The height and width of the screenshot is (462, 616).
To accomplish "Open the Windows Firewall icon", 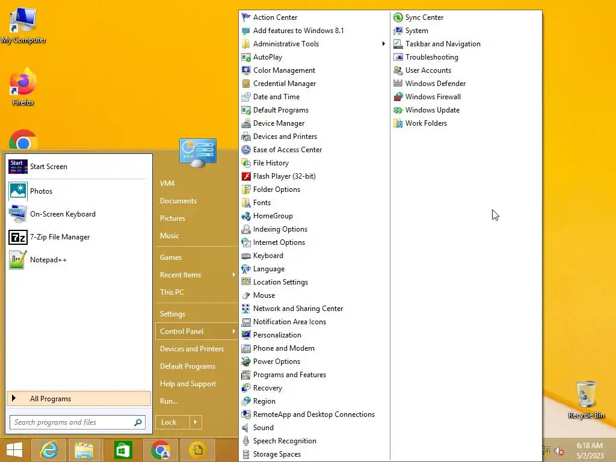I will pos(398,97).
